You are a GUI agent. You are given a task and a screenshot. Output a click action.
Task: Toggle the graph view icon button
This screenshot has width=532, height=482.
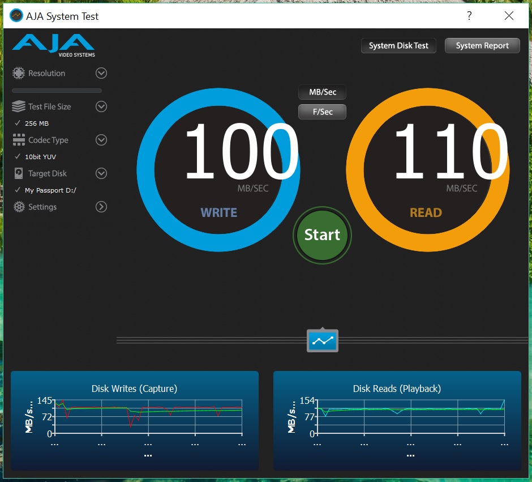pos(323,340)
